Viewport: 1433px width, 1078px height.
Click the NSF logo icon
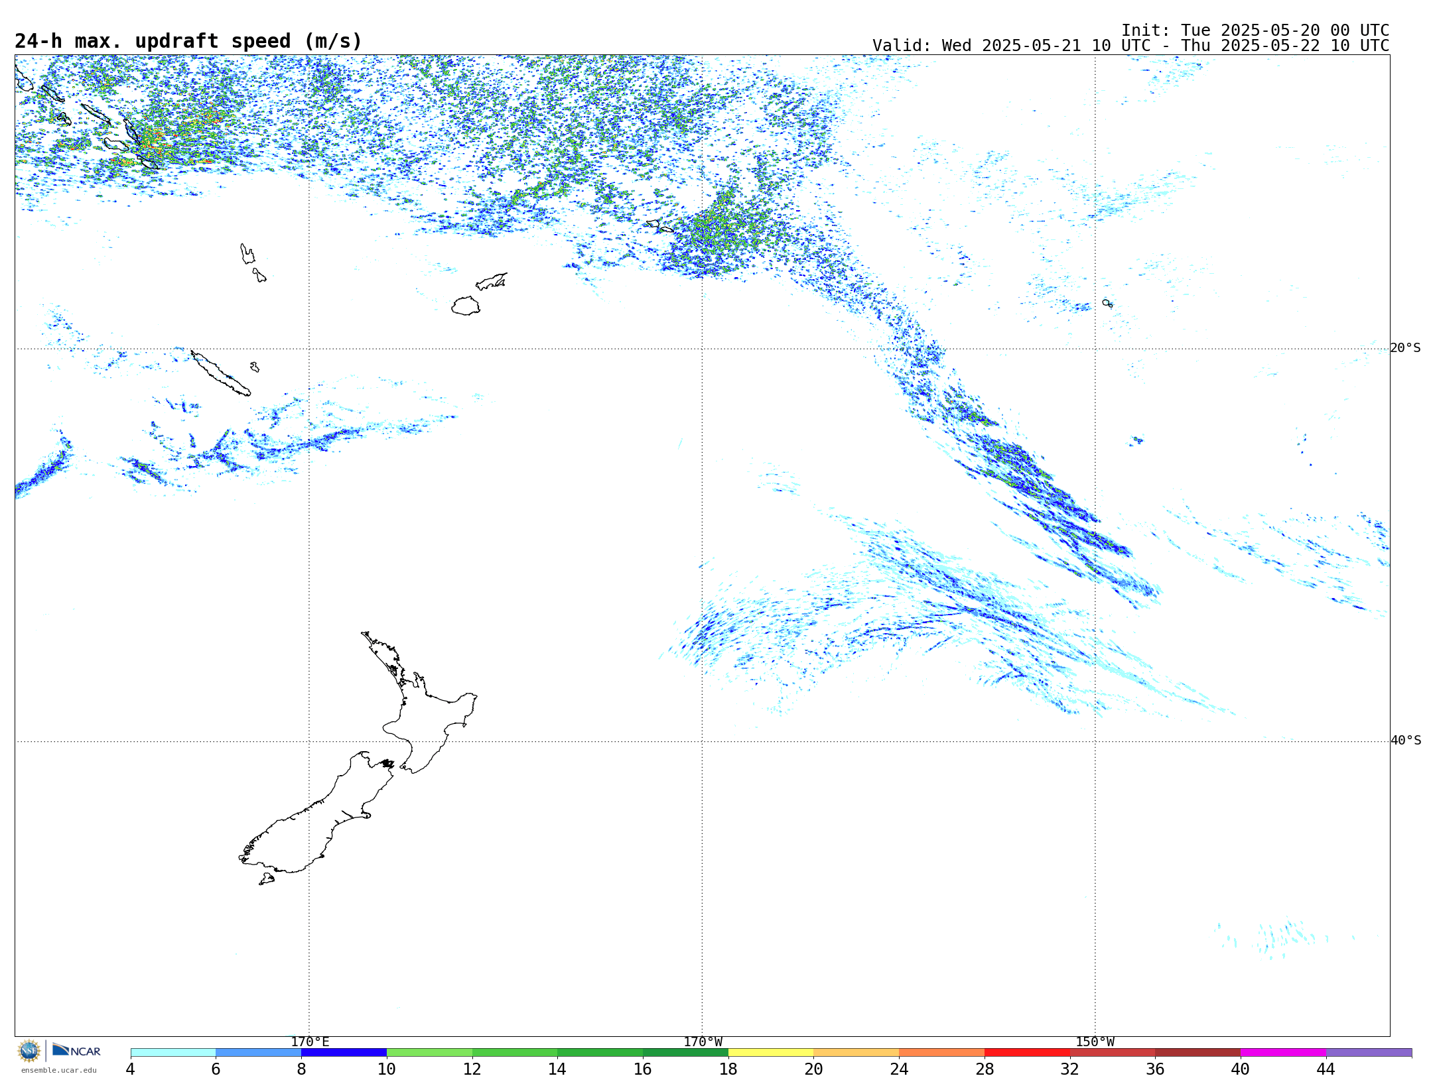tap(29, 1051)
